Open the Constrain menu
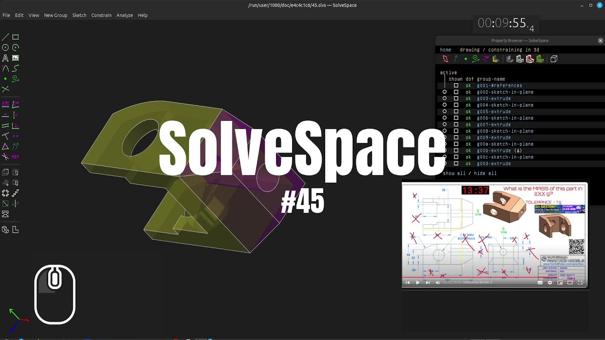The height and width of the screenshot is (340, 605). tap(101, 15)
